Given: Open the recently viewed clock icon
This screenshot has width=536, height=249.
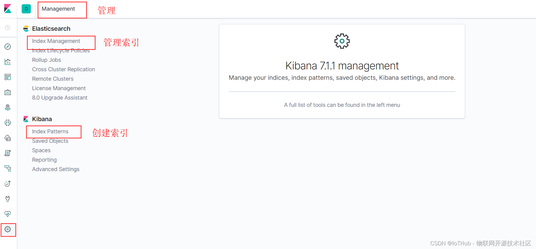Looking at the screenshot, I should click(8, 28).
